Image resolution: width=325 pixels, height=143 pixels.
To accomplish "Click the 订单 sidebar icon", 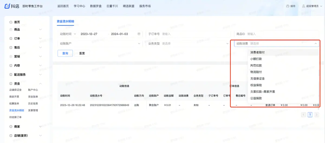I will click(x=11, y=38).
